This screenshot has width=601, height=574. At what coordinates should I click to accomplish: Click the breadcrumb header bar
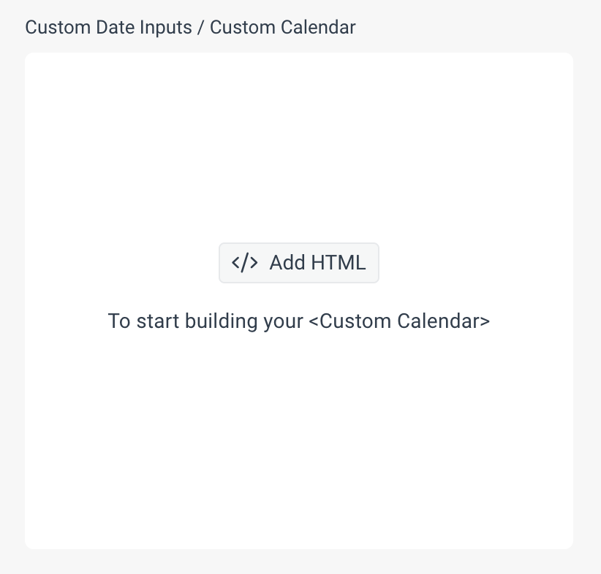click(190, 27)
